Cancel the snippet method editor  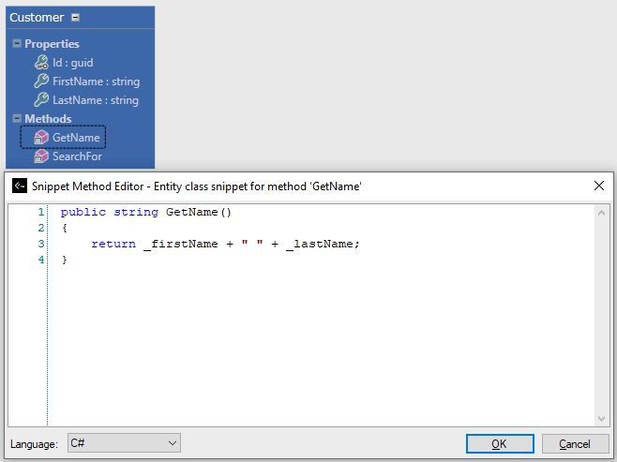pyautogui.click(x=574, y=443)
